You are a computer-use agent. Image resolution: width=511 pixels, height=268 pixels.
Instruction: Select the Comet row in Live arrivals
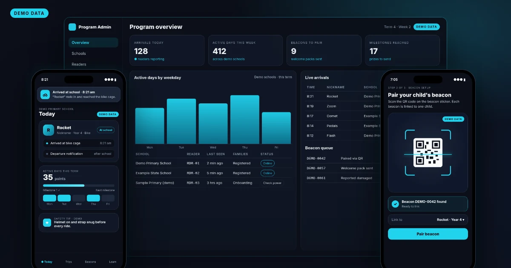pyautogui.click(x=343, y=116)
